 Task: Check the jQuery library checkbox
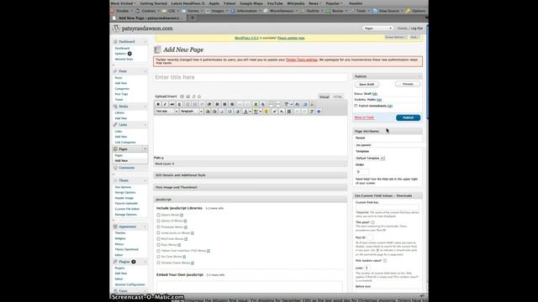tap(159, 215)
